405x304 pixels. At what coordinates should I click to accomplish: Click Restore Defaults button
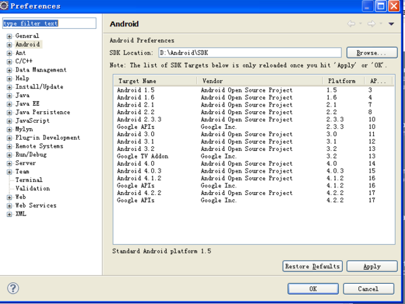pos(313,266)
